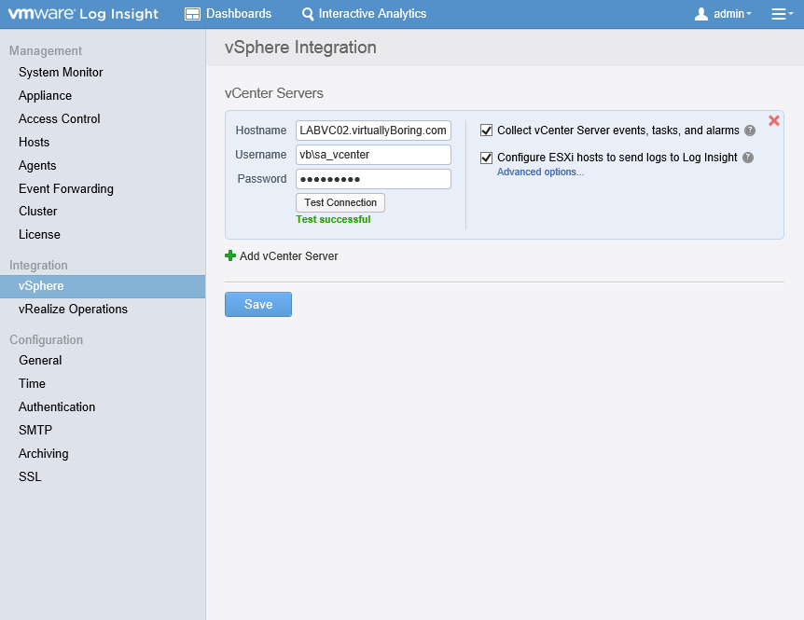Open vRealize Operations integration
The width and height of the screenshot is (804, 620).
(x=73, y=309)
